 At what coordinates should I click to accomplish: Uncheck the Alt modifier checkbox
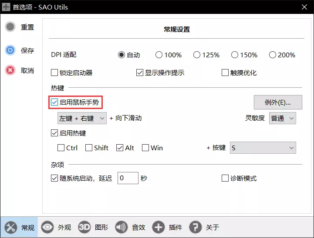pyautogui.click(x=120, y=148)
